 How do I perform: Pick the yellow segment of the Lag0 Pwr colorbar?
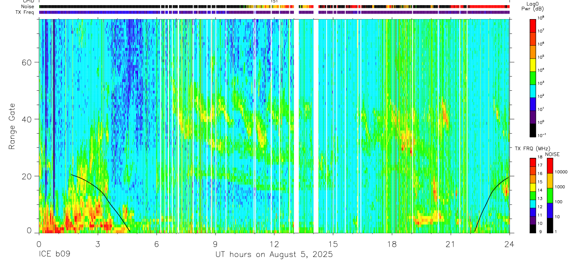pyautogui.click(x=533, y=65)
